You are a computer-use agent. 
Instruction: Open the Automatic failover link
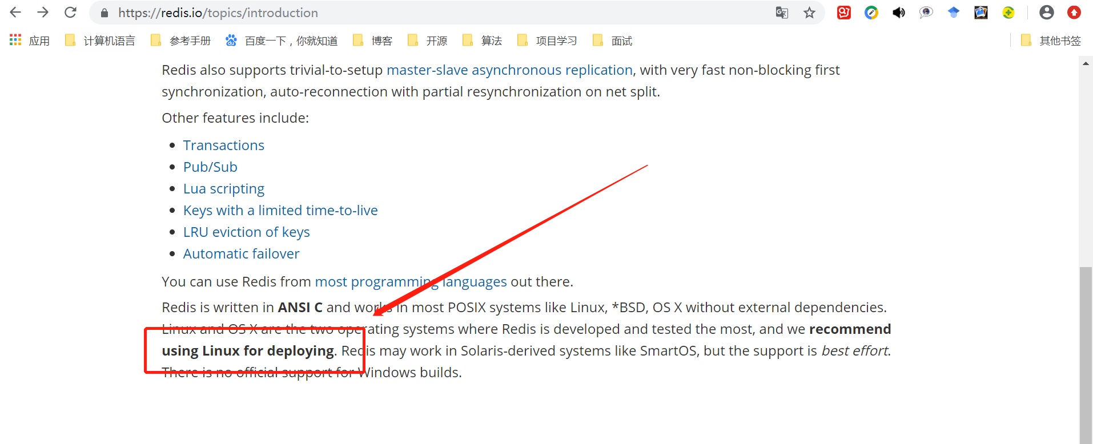point(241,254)
